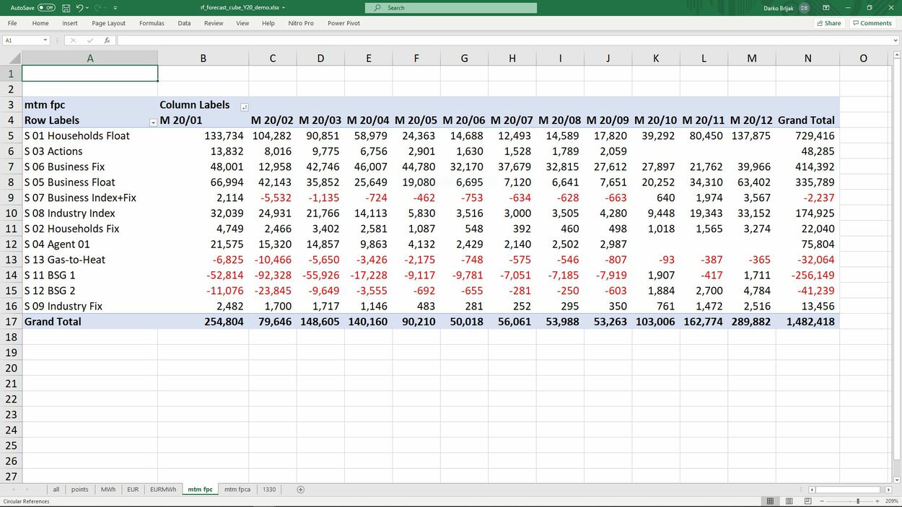
Task: Click the zoom in plus icon
Action: click(877, 501)
